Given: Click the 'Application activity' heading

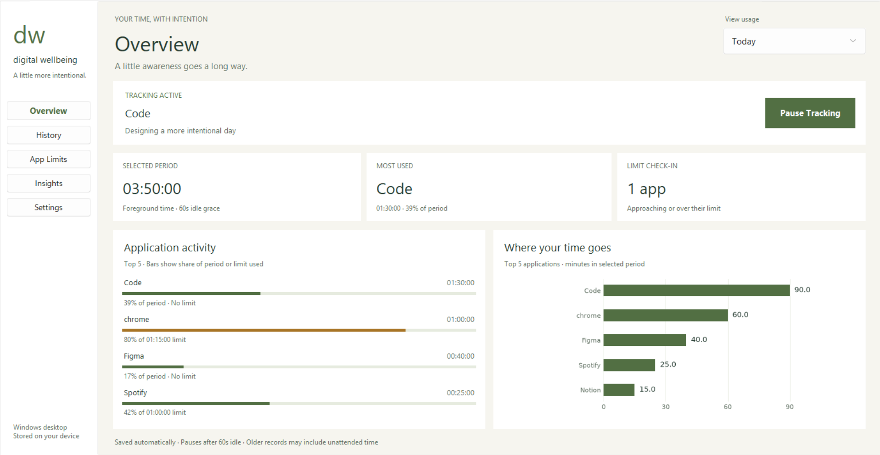Looking at the screenshot, I should 170,248.
